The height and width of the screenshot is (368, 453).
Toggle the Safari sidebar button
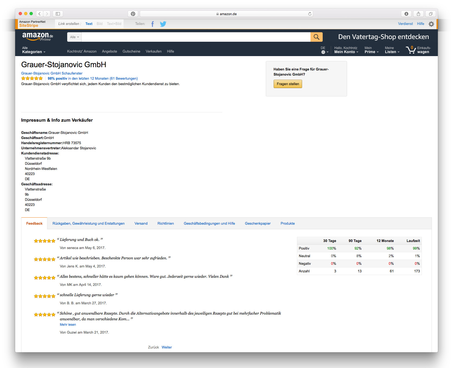(x=58, y=14)
